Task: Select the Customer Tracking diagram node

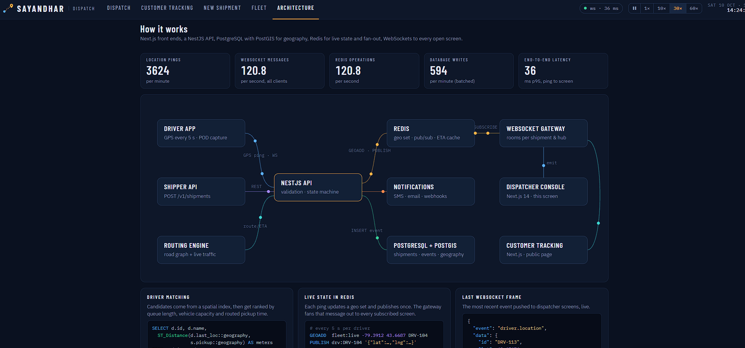Action: 543,250
